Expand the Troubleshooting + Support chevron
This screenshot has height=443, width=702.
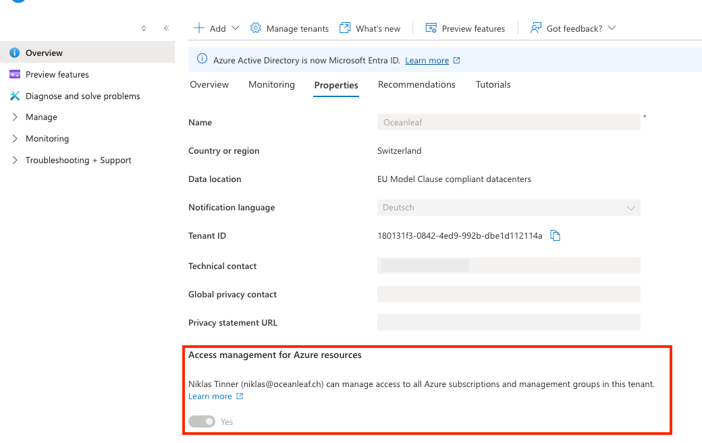click(x=15, y=160)
